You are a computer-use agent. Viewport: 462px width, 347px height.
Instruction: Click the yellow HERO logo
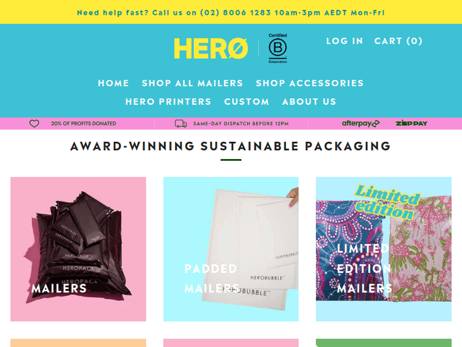(211, 48)
